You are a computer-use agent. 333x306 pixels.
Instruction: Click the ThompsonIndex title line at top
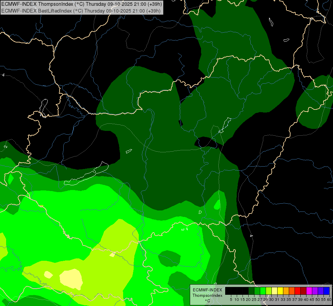(x=82, y=4)
